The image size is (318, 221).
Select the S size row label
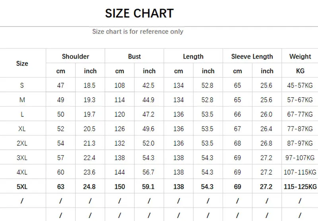point(22,86)
